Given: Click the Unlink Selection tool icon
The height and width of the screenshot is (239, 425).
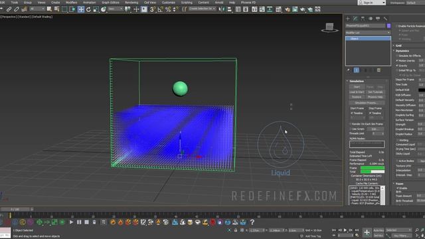Looking at the screenshot, I should tap(17, 9).
